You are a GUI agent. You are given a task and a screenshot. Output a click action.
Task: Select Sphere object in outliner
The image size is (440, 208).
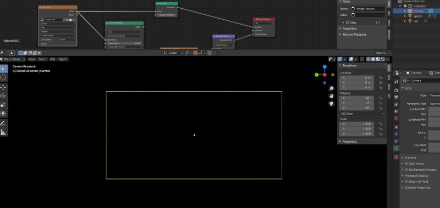[417, 16]
